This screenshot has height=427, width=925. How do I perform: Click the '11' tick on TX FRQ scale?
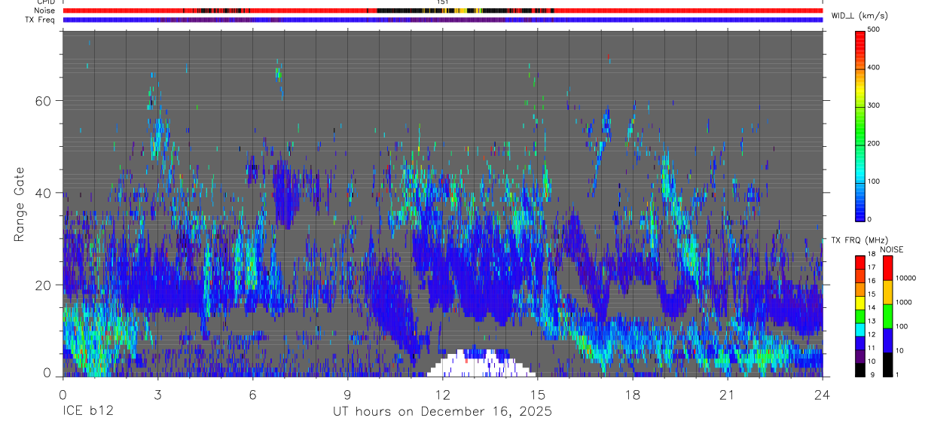coord(872,349)
